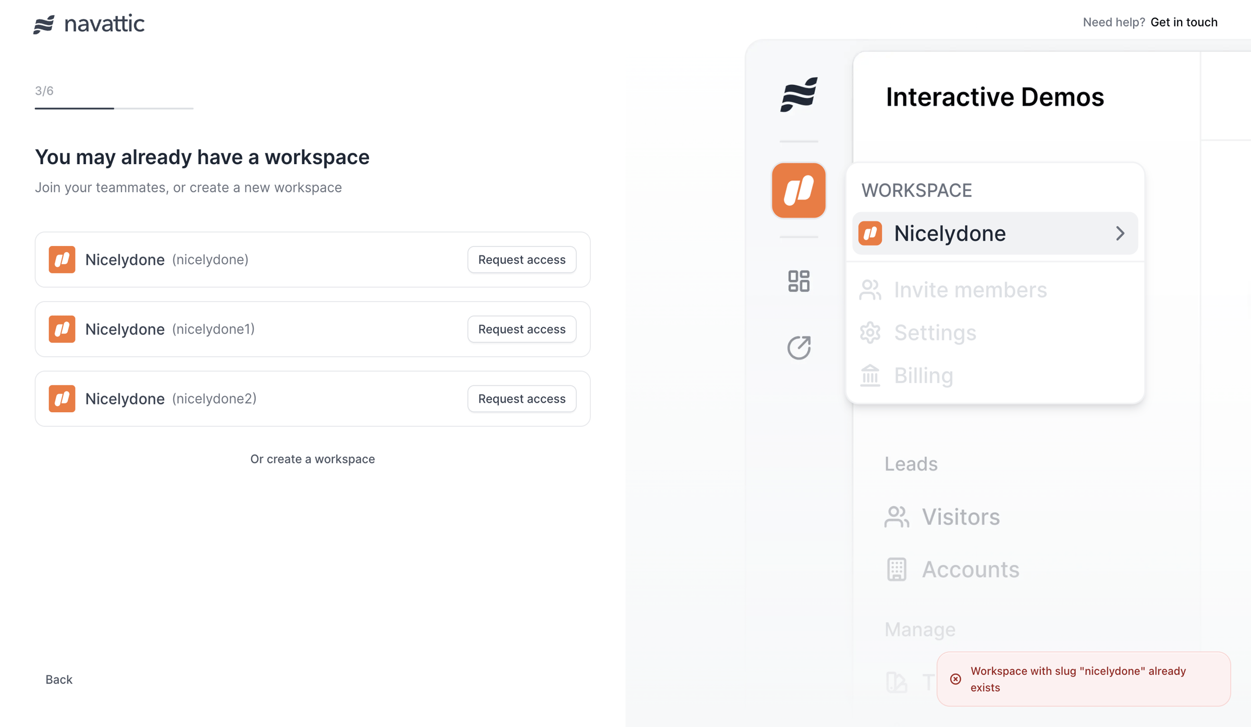Click the Nicelydone logo in the nicelydone2 row
1251x727 pixels.
(62, 399)
